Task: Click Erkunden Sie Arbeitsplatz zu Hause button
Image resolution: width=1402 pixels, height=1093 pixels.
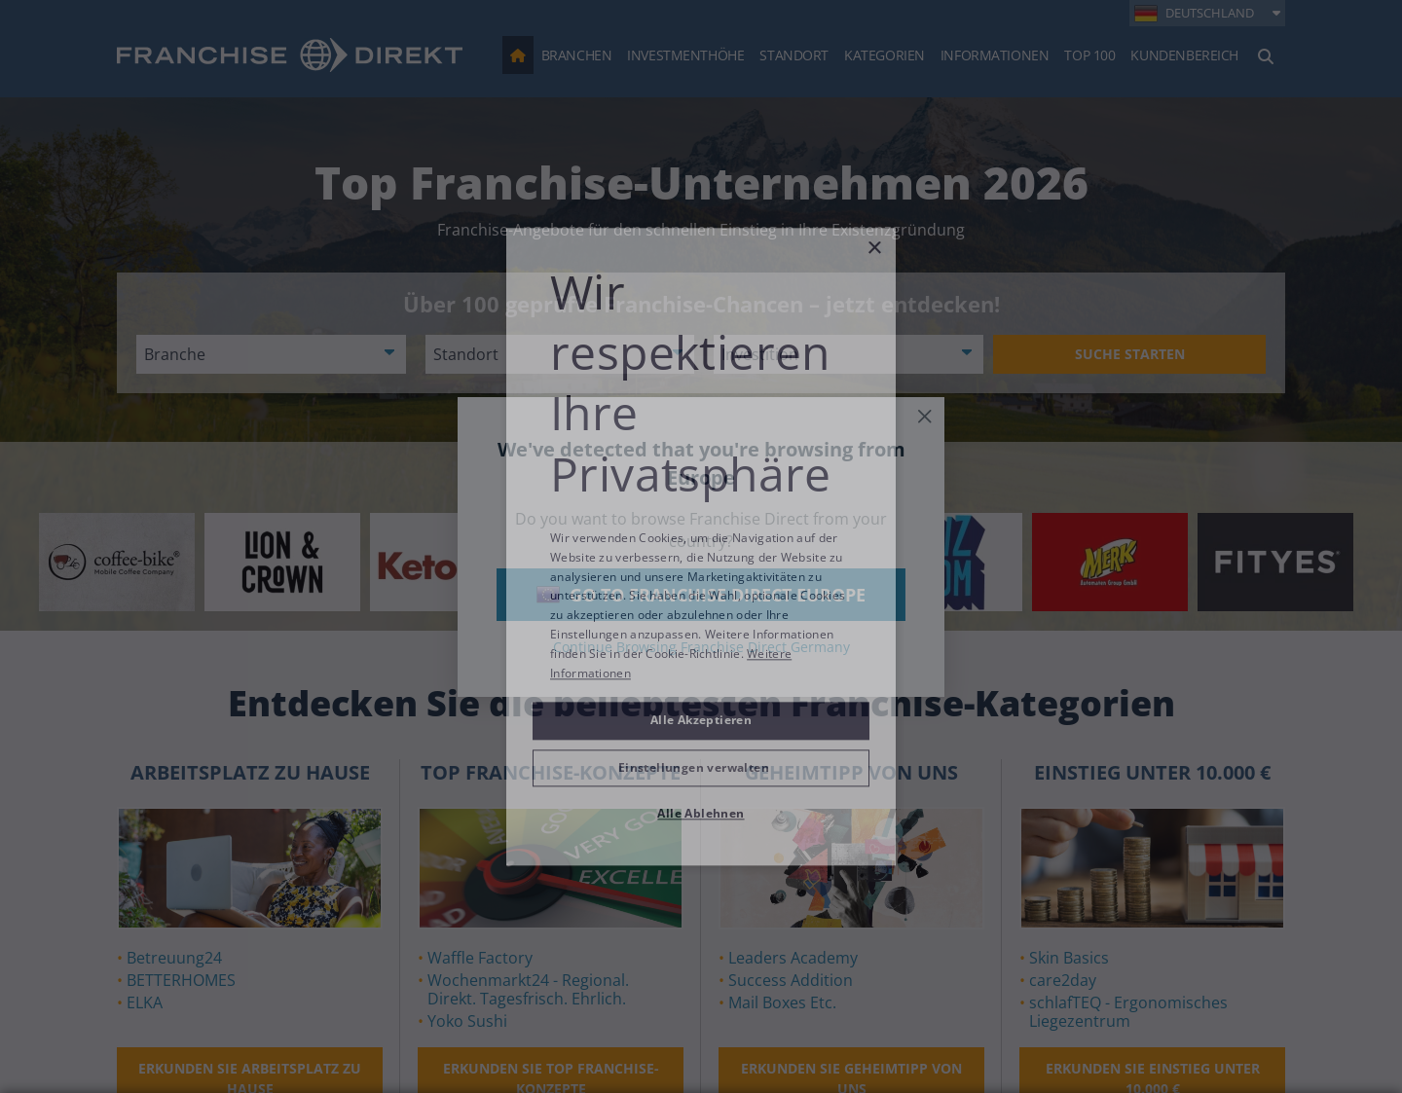Action: pyautogui.click(x=249, y=1071)
